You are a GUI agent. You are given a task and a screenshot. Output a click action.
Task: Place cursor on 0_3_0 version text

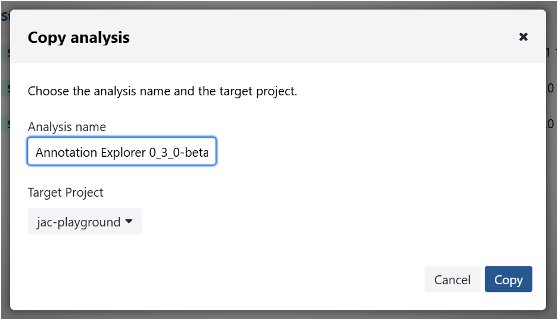tap(164, 153)
